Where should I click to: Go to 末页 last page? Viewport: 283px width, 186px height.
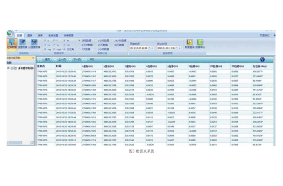92,59
